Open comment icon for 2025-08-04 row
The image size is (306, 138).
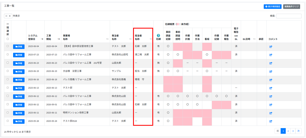pyautogui.click(x=270, y=47)
